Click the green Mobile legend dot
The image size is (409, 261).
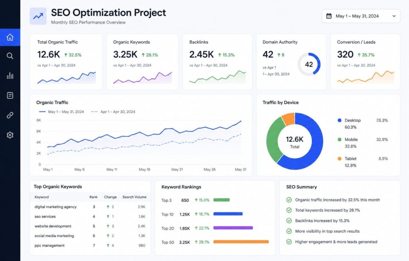340,139
